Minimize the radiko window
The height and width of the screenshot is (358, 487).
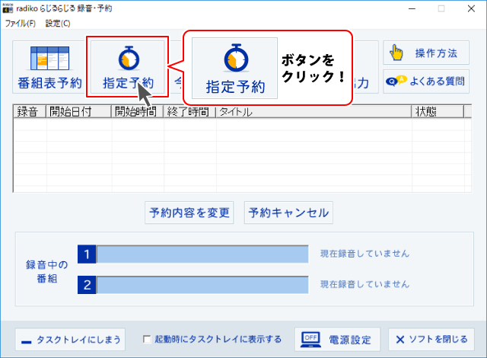(x=412, y=8)
